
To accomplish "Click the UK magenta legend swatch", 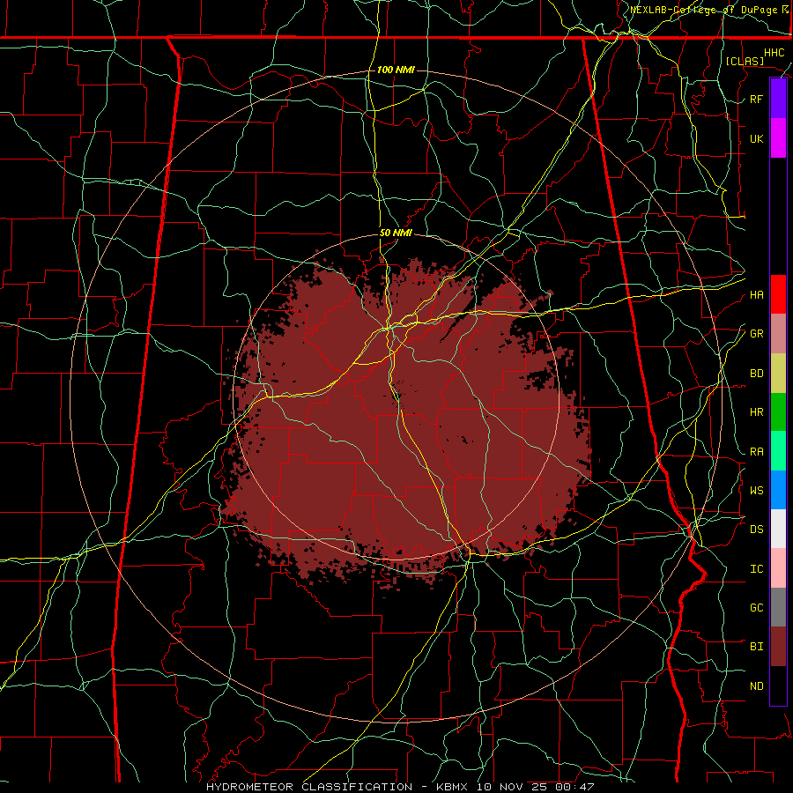I will tap(778, 138).
